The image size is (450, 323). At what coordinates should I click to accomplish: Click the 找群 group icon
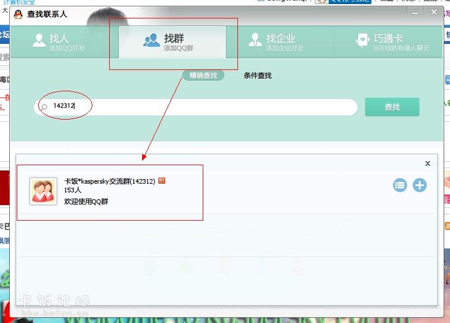click(151, 40)
